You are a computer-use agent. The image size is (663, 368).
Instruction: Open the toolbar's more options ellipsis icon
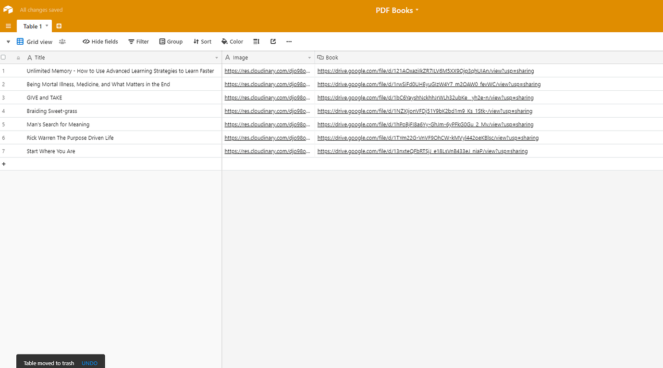click(x=289, y=42)
